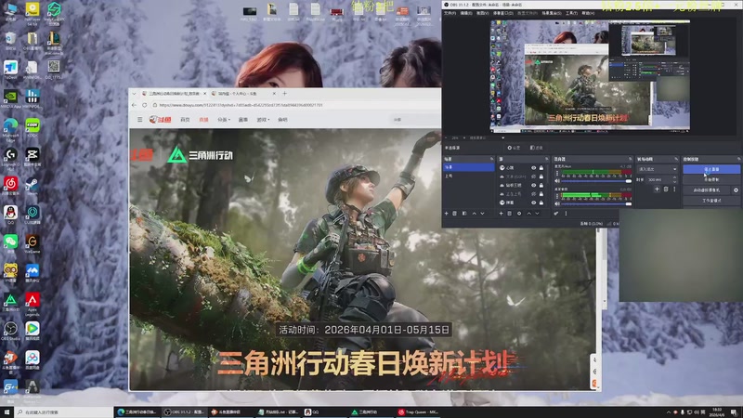
Task: Mute the 麦克风/Aux audio channel
Action: point(557,181)
